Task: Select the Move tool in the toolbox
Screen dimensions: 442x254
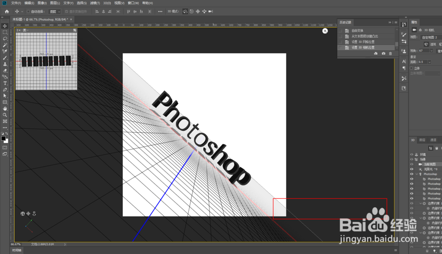Action: tap(5, 26)
